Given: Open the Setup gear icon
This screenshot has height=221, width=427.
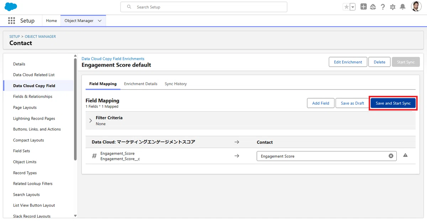Looking at the screenshot, I should click(x=393, y=7).
